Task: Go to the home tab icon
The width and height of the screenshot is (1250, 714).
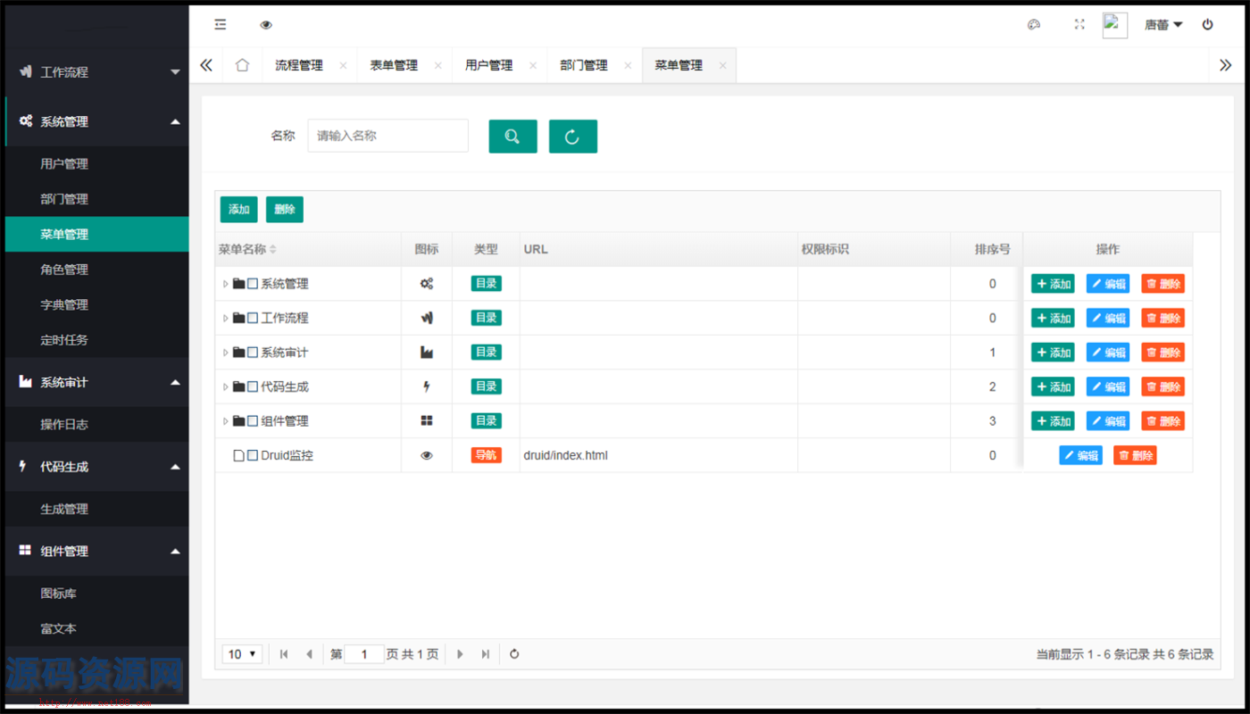Action: tap(242, 65)
